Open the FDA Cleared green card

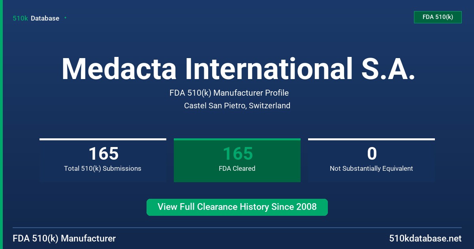237,160
